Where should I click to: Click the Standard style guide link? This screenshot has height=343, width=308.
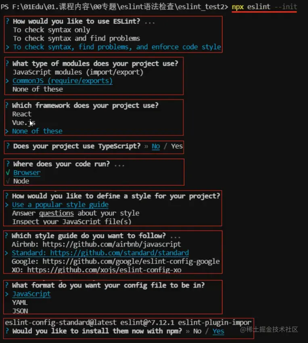tap(100, 253)
